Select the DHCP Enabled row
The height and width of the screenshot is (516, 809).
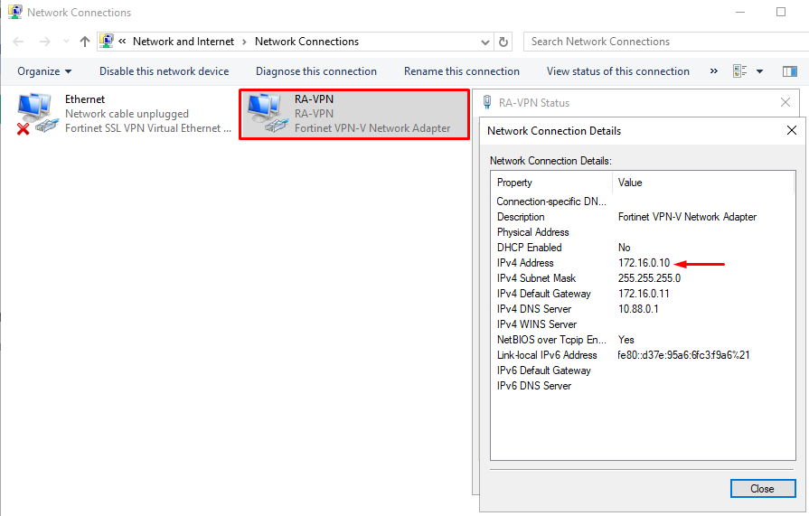pos(643,248)
